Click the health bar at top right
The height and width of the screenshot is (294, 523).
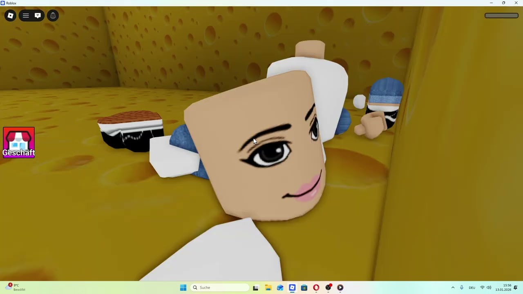coord(501,16)
